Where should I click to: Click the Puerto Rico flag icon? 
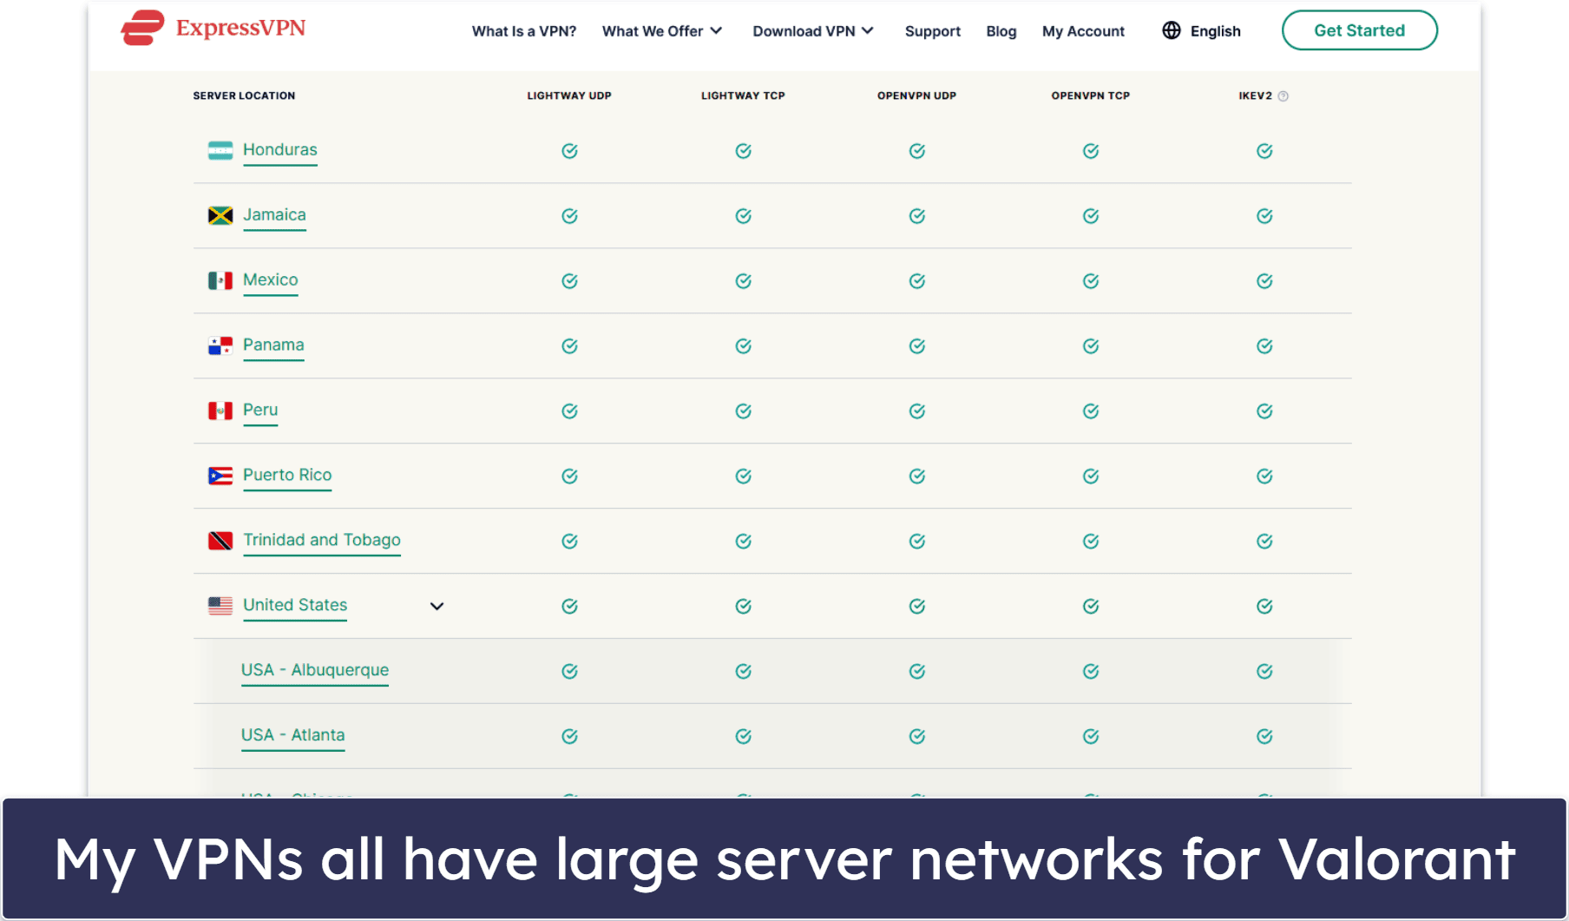click(220, 476)
